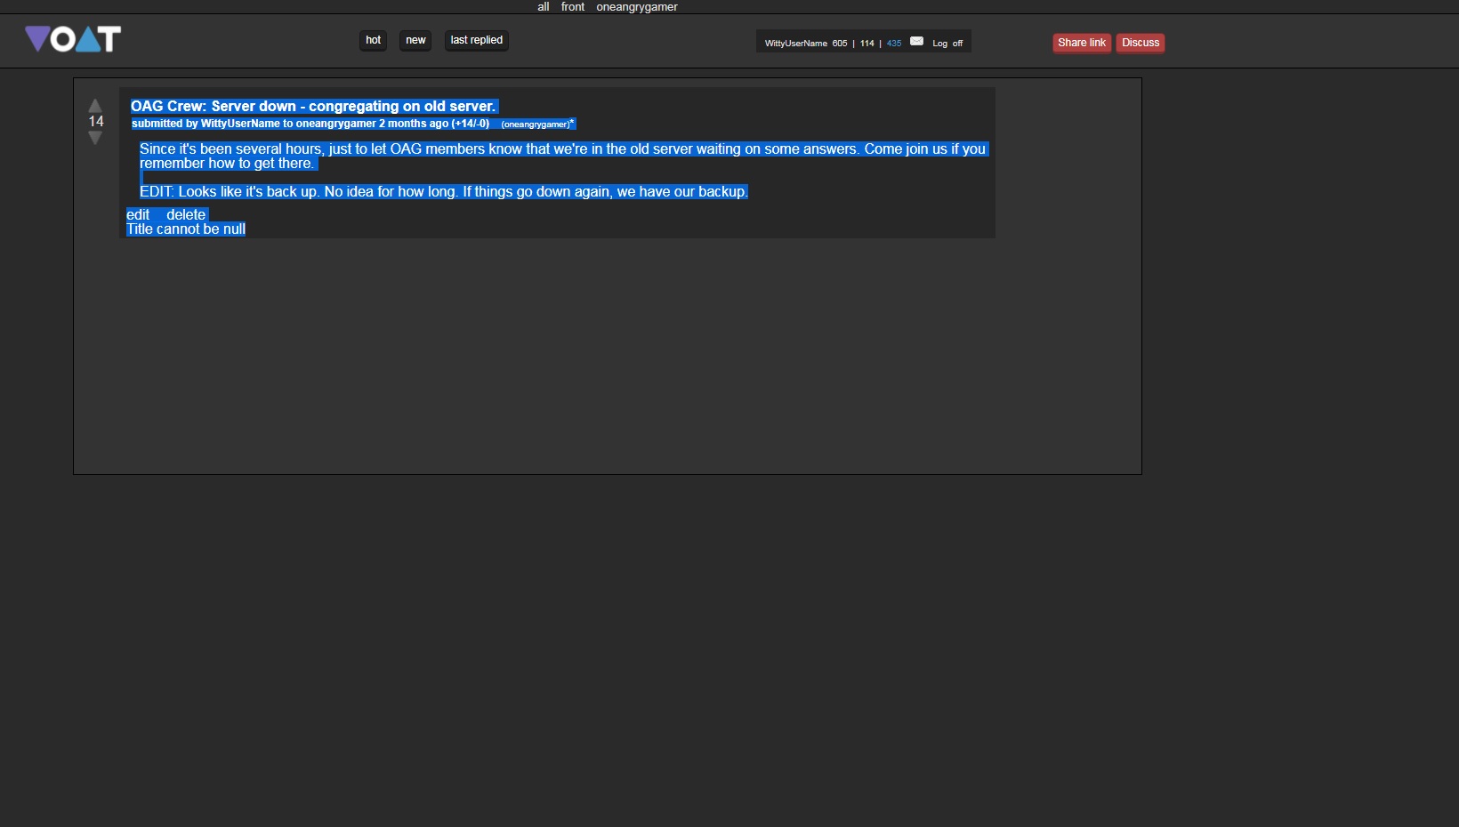Click the blue 435 count in the header
This screenshot has width=1459, height=827.
tap(894, 44)
